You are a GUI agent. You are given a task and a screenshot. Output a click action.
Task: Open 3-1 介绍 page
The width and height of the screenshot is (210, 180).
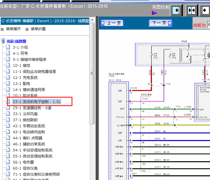pyautogui.click(x=20, y=47)
